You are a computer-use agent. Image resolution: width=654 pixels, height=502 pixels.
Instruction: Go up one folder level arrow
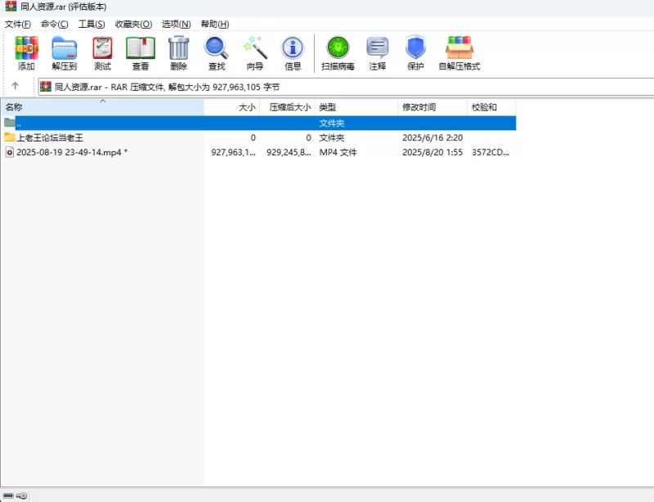(x=16, y=86)
